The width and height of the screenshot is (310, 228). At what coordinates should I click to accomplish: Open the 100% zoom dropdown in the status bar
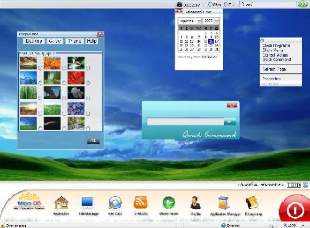coord(303,225)
